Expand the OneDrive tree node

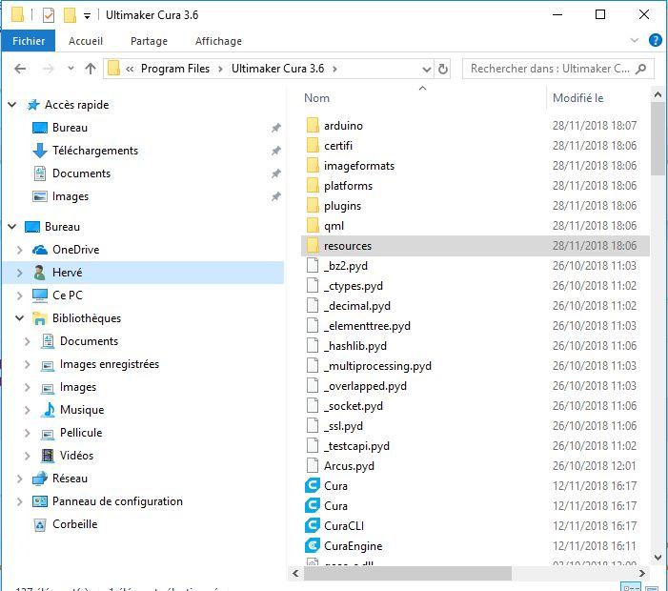[x=20, y=250]
